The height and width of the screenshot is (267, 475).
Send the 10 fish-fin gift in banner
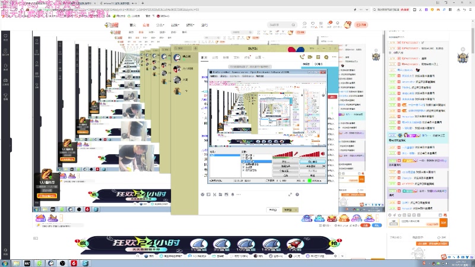199,245
